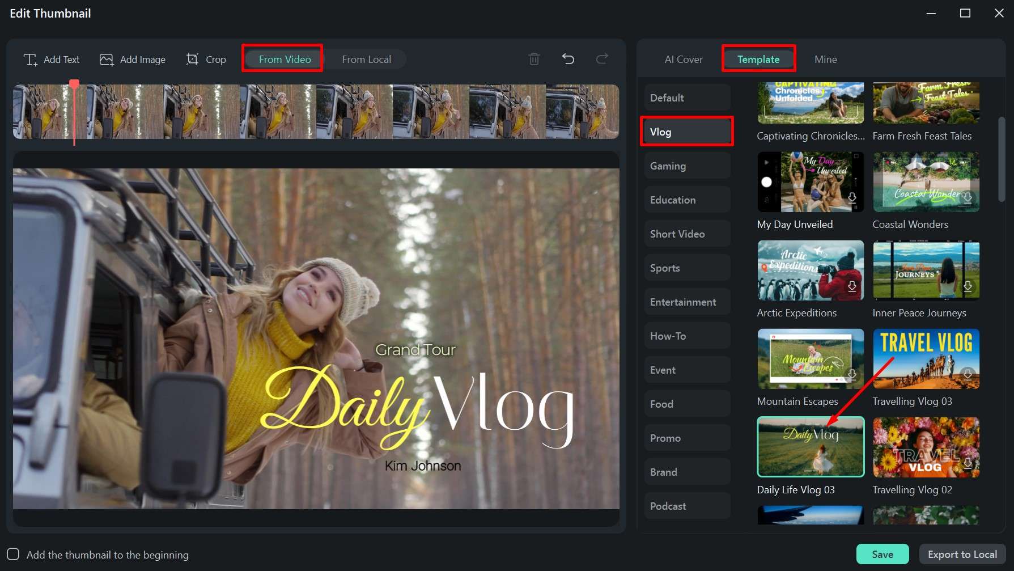This screenshot has width=1014, height=571.
Task: Open the AI Cover tab
Action: [x=683, y=59]
